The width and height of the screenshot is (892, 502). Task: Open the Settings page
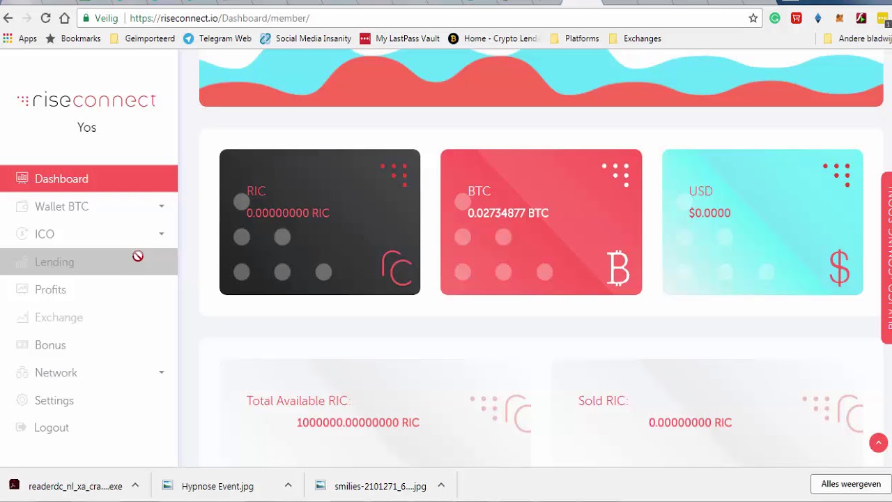click(89, 400)
